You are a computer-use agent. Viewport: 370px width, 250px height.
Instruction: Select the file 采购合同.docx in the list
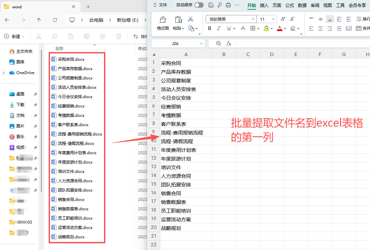click(71, 59)
